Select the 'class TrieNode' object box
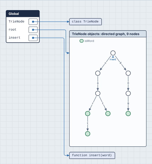The width and height of the screenshot is (152, 164). 85,22
